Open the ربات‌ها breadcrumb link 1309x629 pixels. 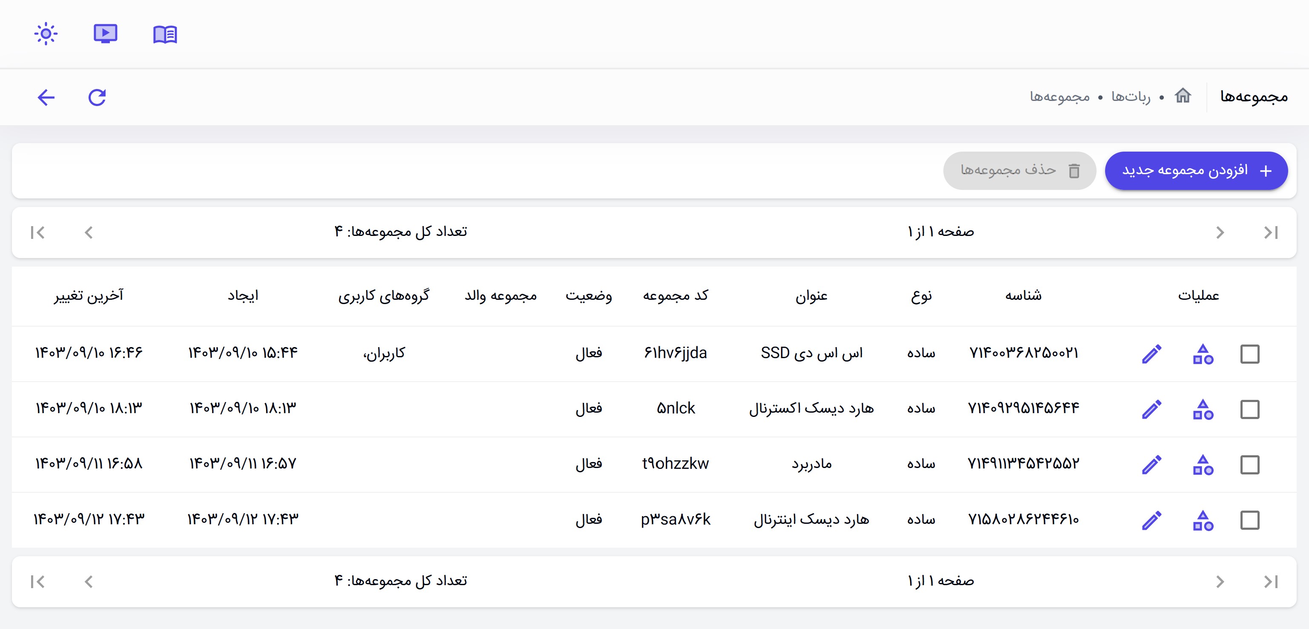tap(1131, 97)
